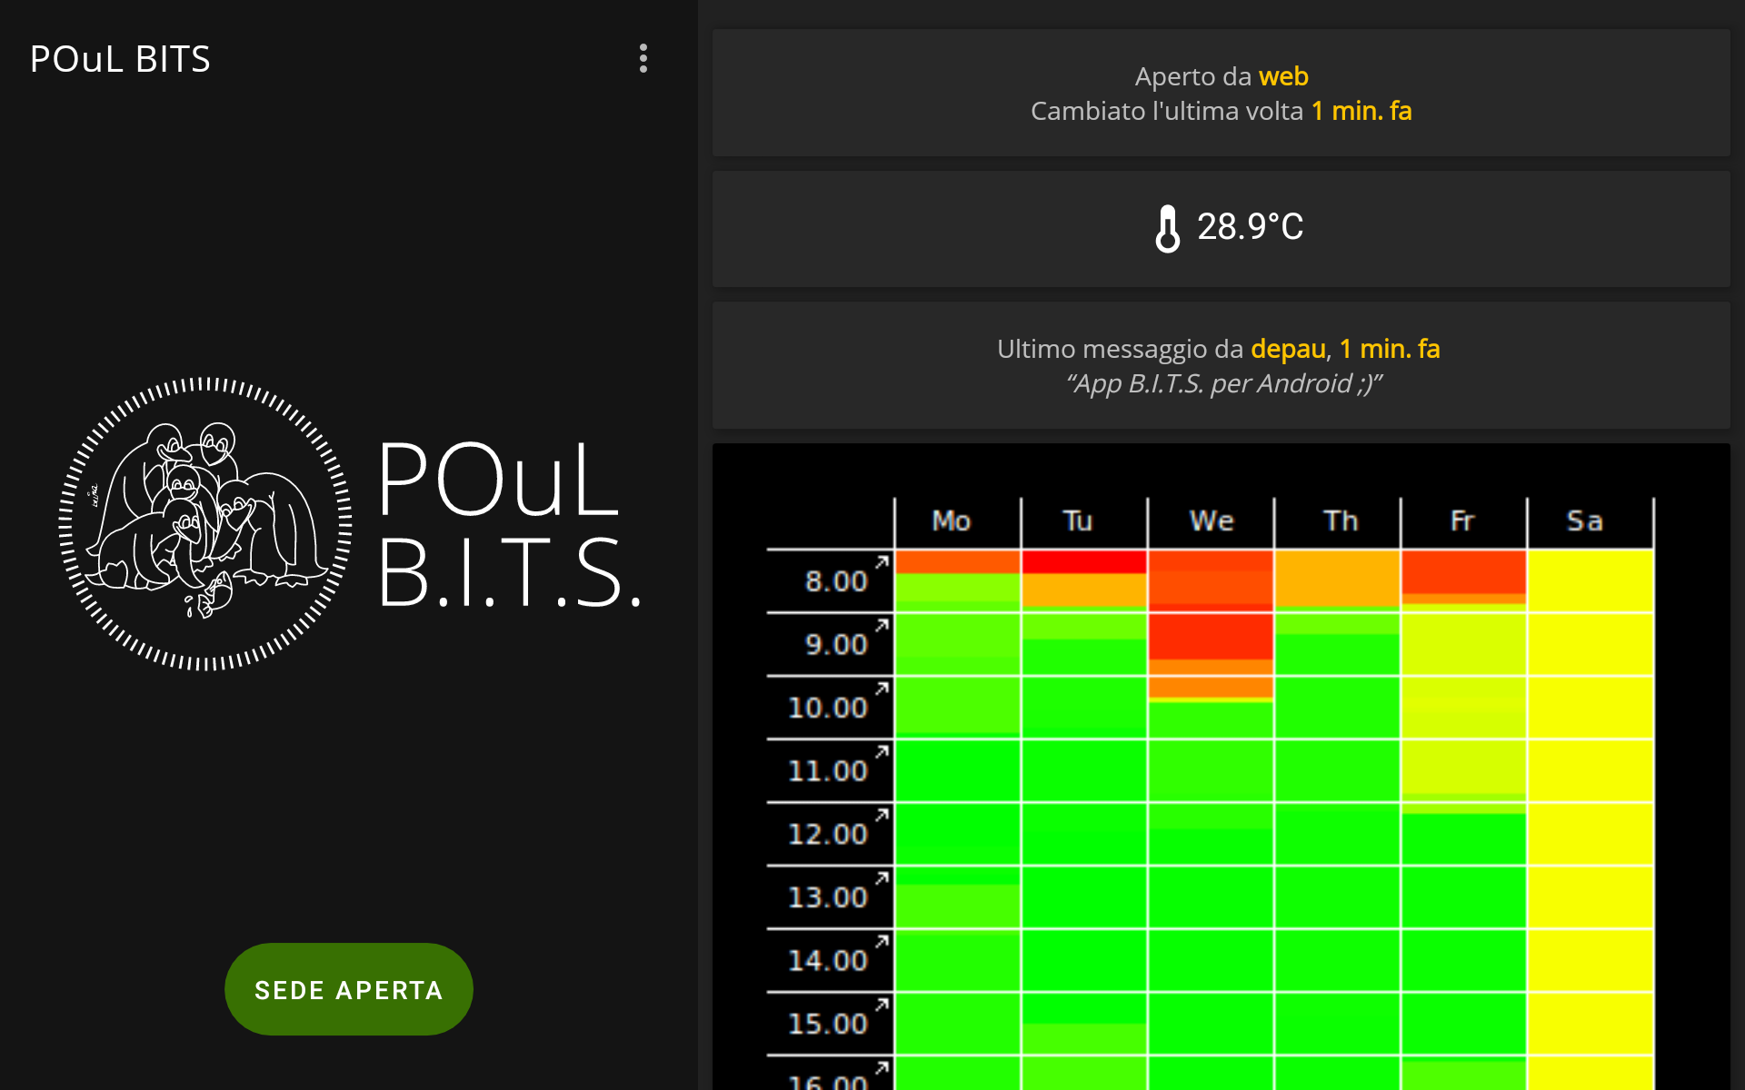Screen dimensions: 1745x1090
Task: Click the arrow icon next to 15.00
Action: coord(882,1004)
